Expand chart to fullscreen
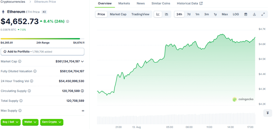The image size is (273, 129). pyautogui.click(x=263, y=14)
